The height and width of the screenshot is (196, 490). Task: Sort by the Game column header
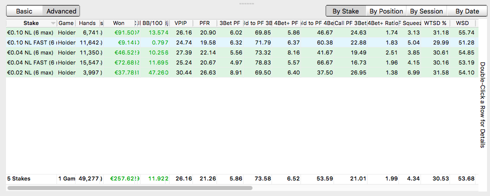[66, 23]
